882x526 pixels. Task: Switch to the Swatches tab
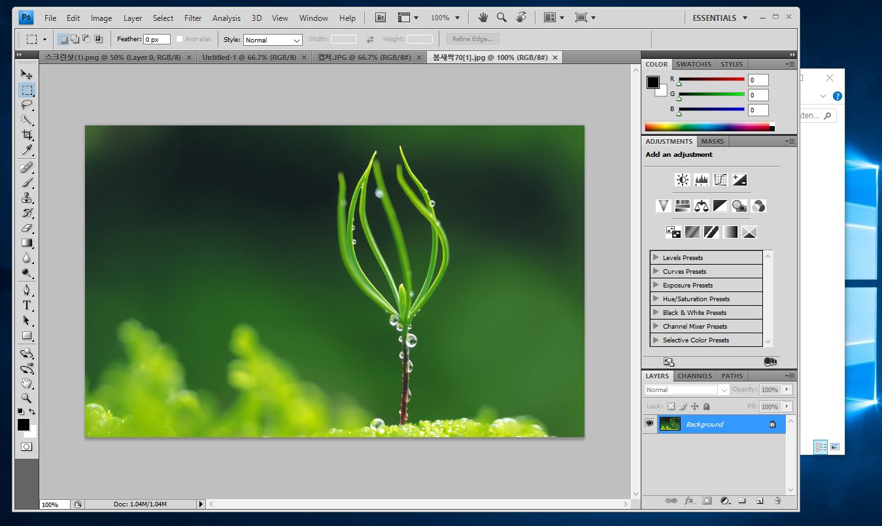(694, 64)
